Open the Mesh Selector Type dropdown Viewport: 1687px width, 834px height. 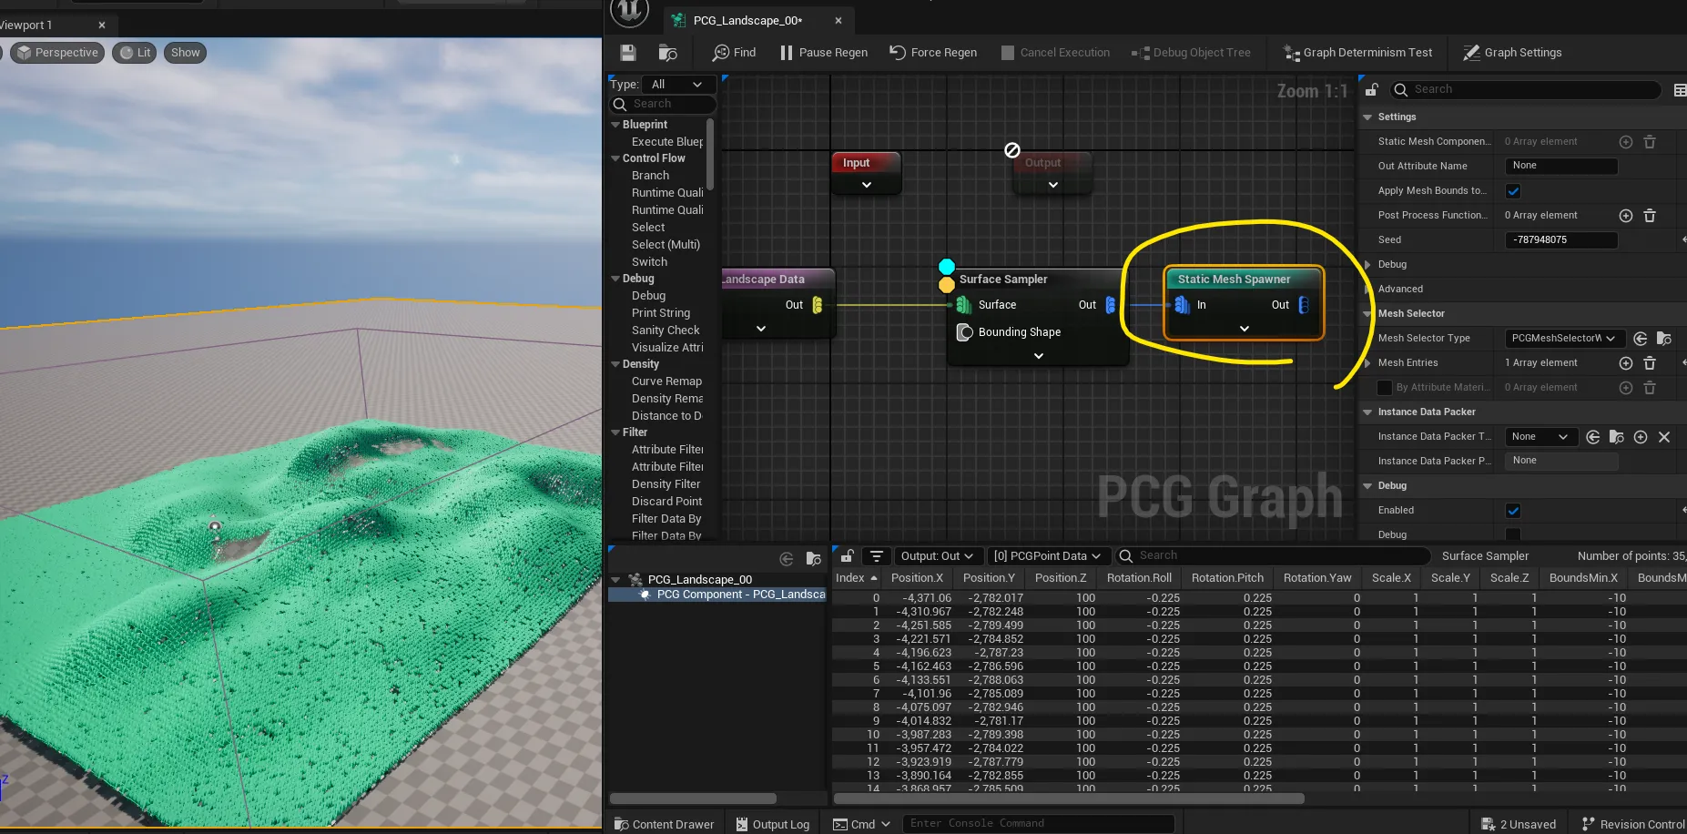pos(1564,339)
